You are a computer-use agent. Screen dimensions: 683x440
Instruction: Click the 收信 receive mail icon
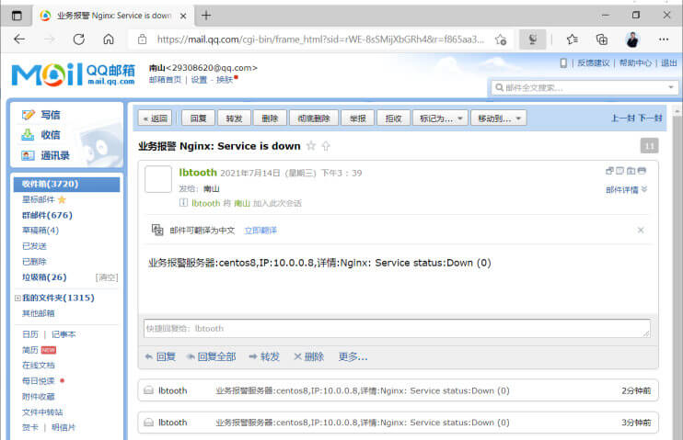28,135
